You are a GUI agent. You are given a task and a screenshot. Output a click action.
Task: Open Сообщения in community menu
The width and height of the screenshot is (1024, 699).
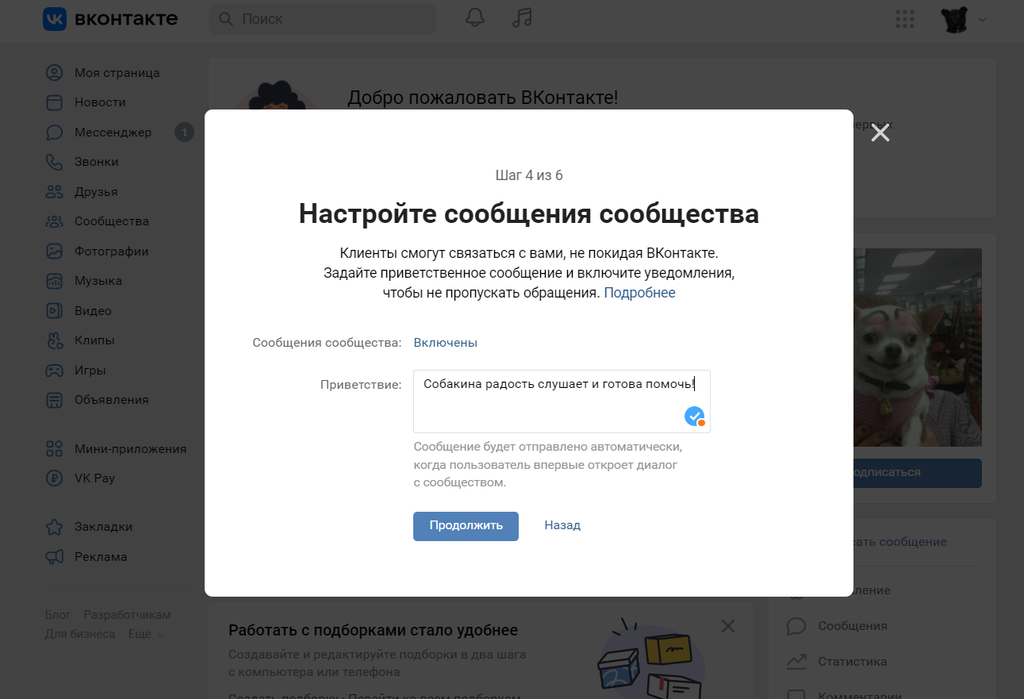pyautogui.click(x=853, y=626)
